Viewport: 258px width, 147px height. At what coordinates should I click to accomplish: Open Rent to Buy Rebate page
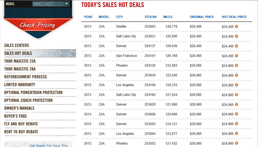click(21, 132)
